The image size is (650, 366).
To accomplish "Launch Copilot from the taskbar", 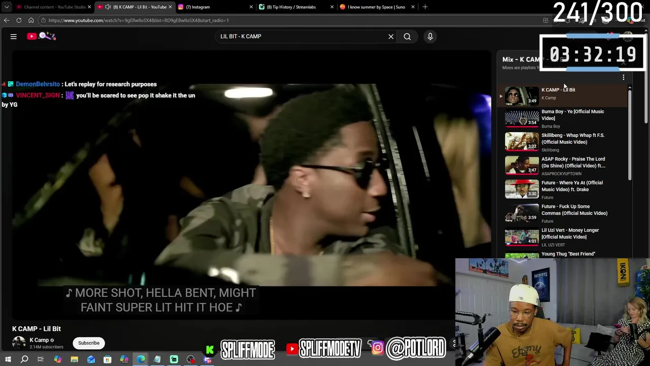I will tap(57, 360).
